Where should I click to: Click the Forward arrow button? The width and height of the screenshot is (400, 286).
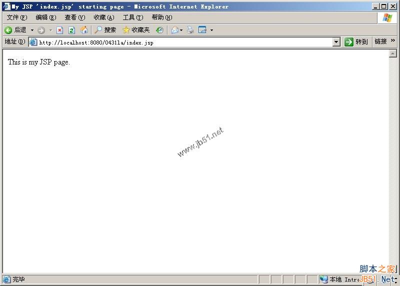point(41,30)
